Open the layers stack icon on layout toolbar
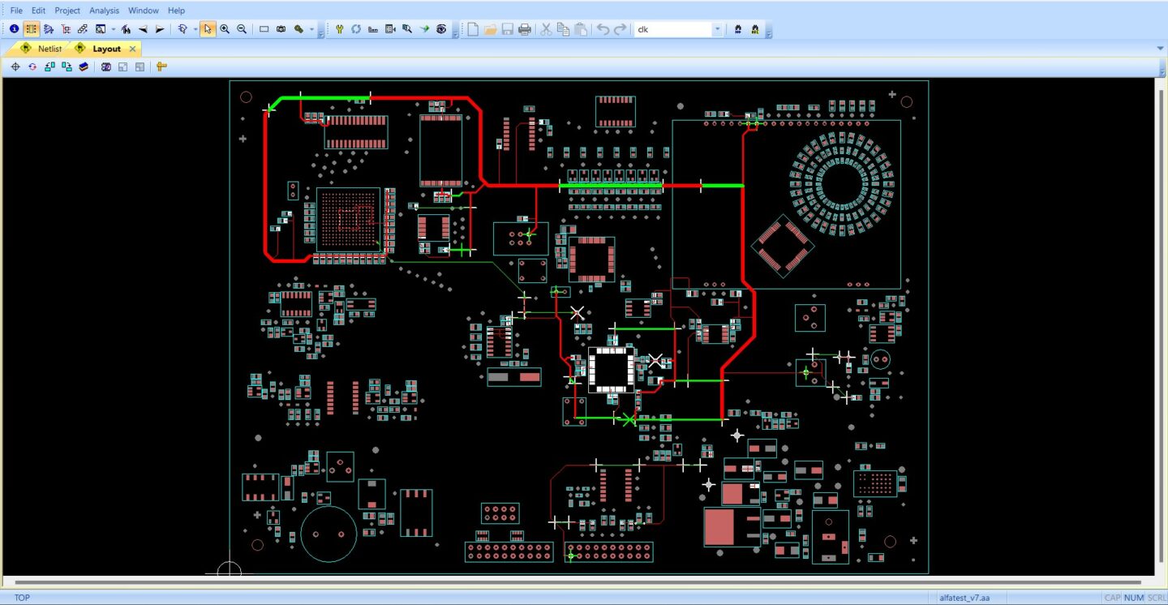Image resolution: width=1168 pixels, height=605 pixels. (x=84, y=67)
